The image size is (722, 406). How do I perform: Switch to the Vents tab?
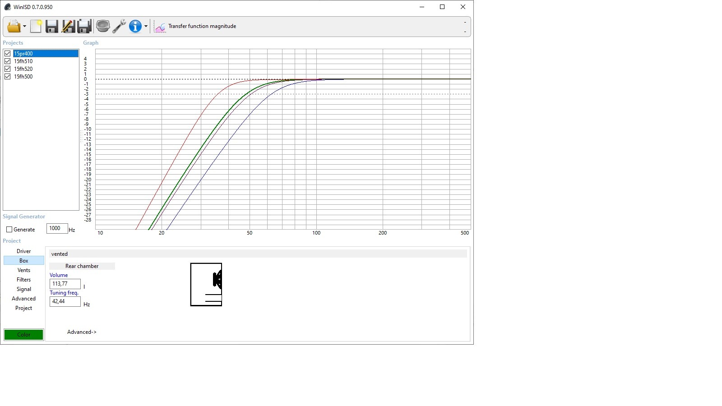pos(24,270)
